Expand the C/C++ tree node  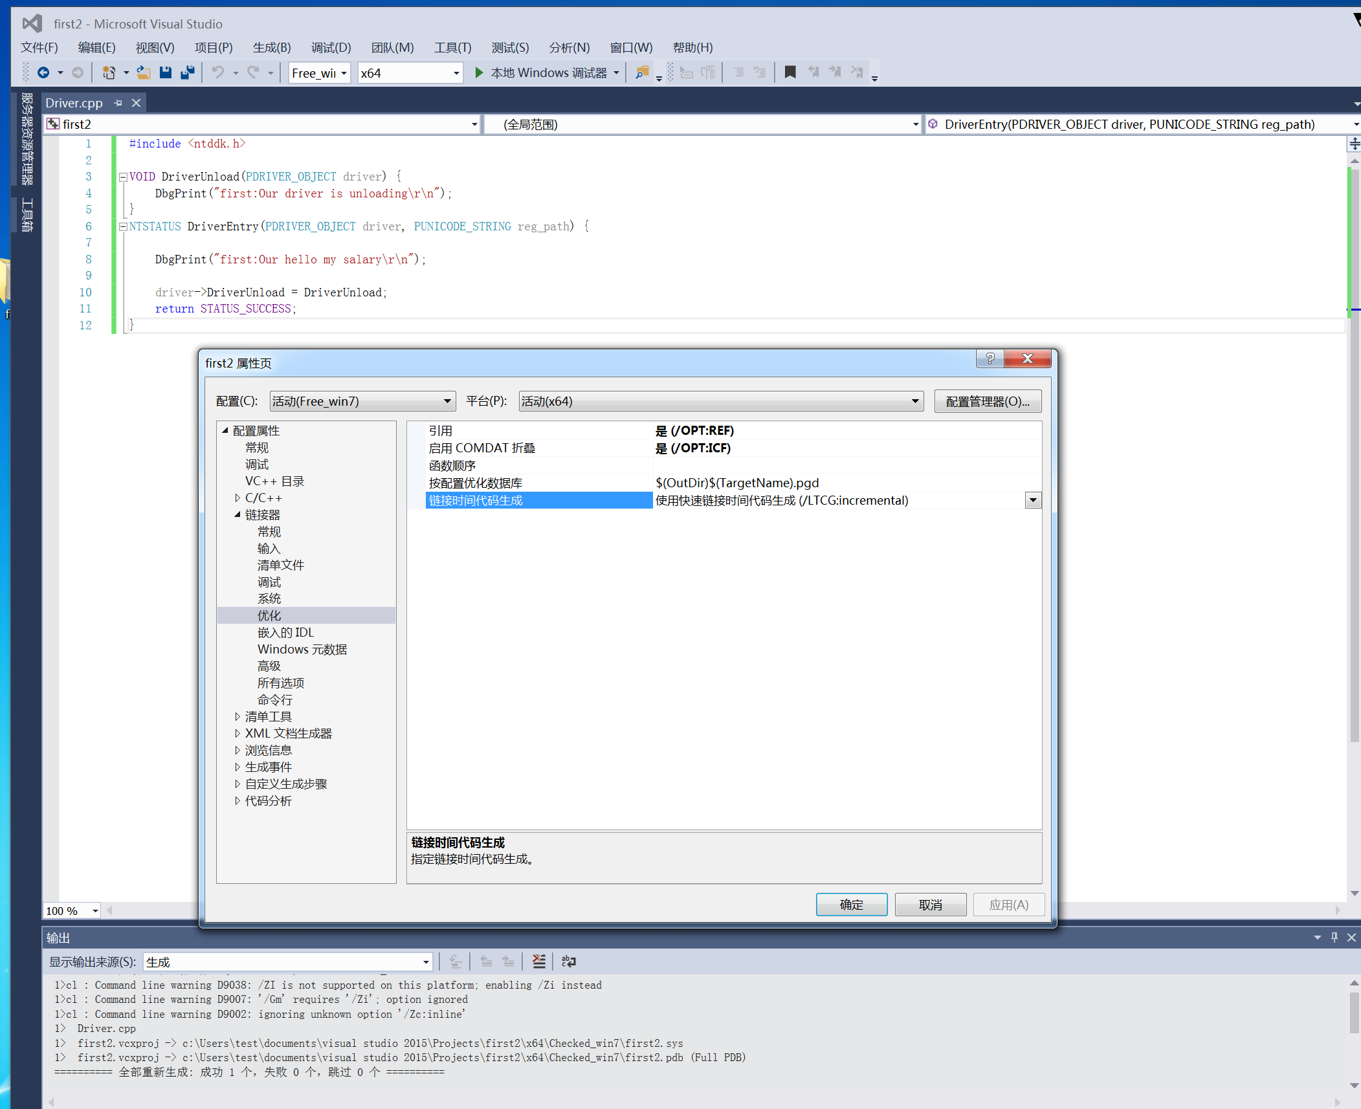pyautogui.click(x=238, y=498)
